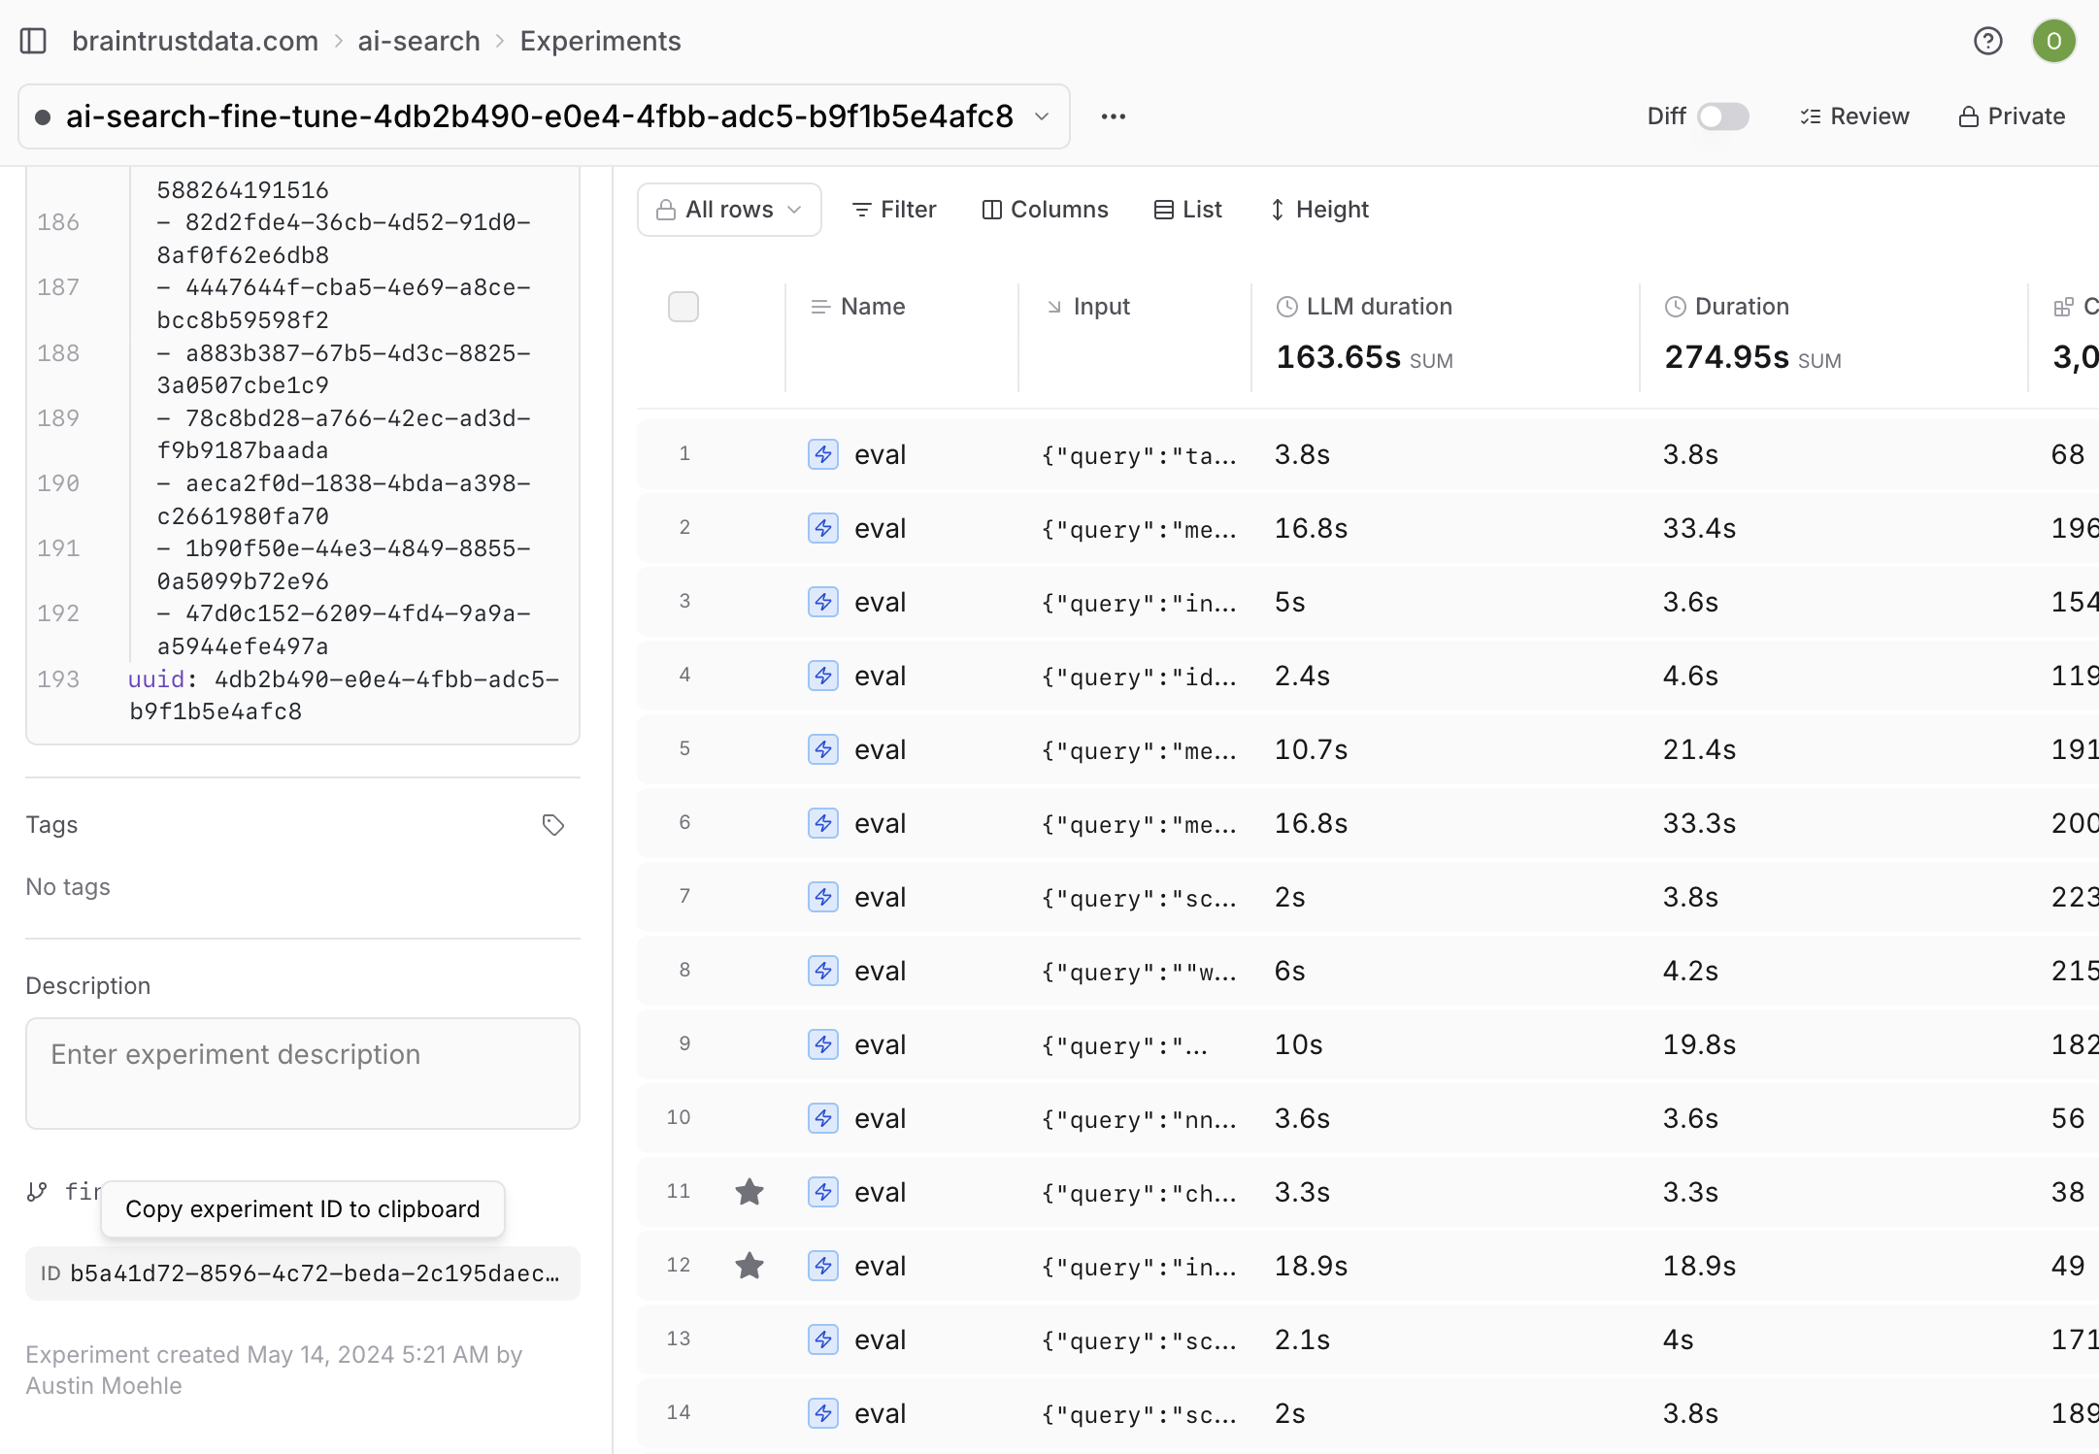Toggle the Diff switch
The height and width of the screenshot is (1454, 2099).
coord(1722,116)
